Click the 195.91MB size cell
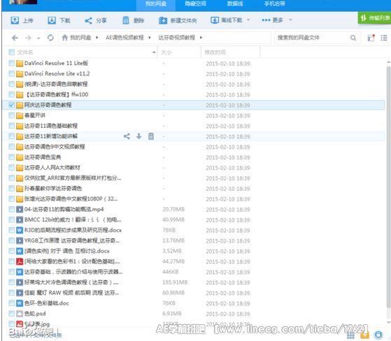The width and height of the screenshot is (391, 341). point(175,282)
